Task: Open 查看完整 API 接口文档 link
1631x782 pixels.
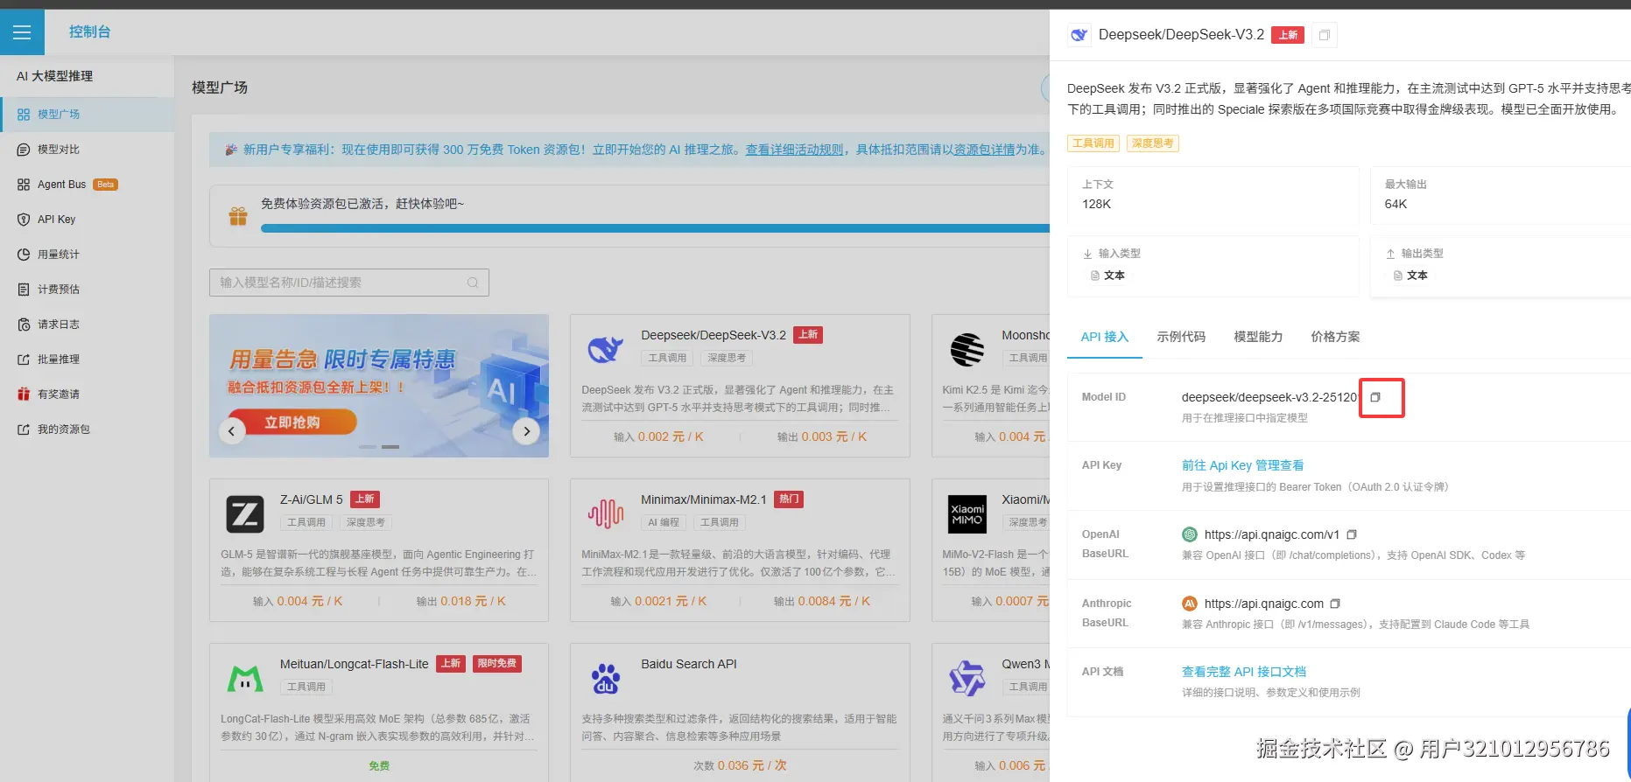Action: (1243, 672)
